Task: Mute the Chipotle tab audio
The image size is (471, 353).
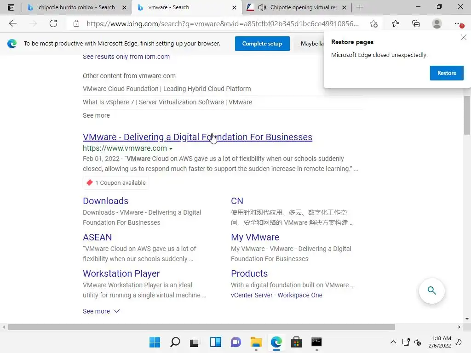Action: (262, 7)
